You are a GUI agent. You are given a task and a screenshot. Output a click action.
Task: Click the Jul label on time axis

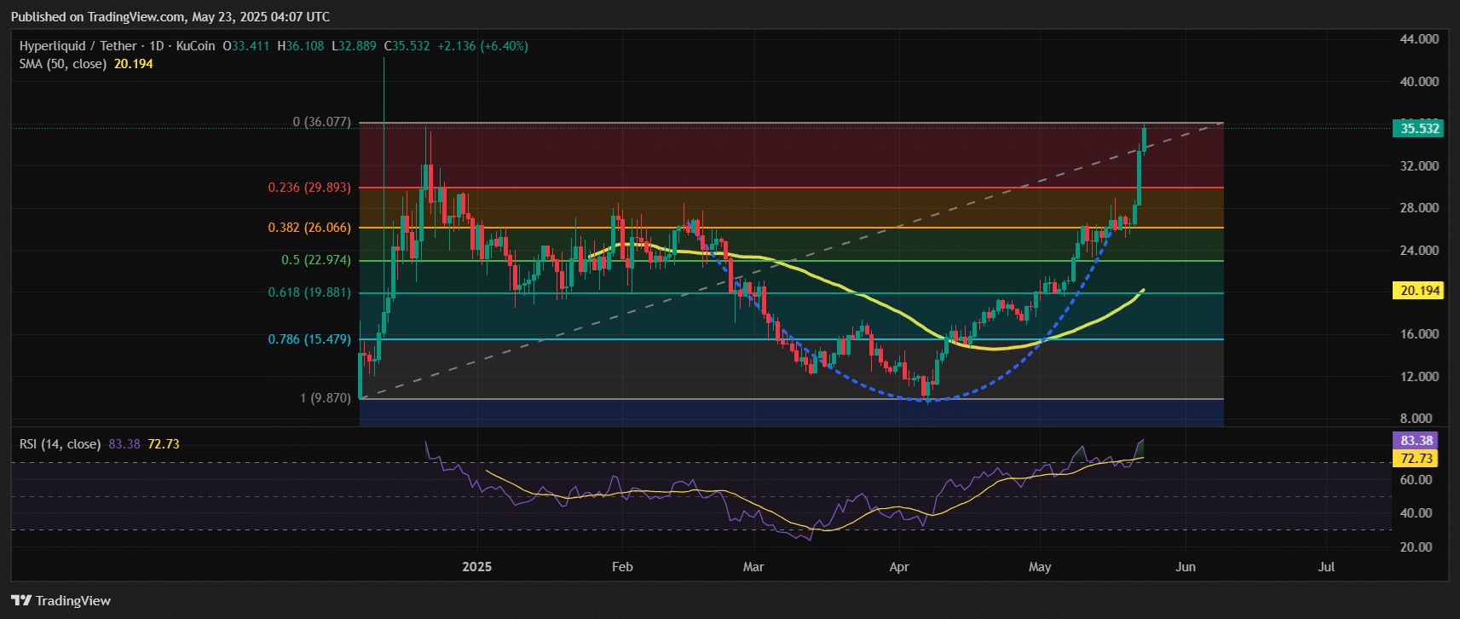point(1326,567)
